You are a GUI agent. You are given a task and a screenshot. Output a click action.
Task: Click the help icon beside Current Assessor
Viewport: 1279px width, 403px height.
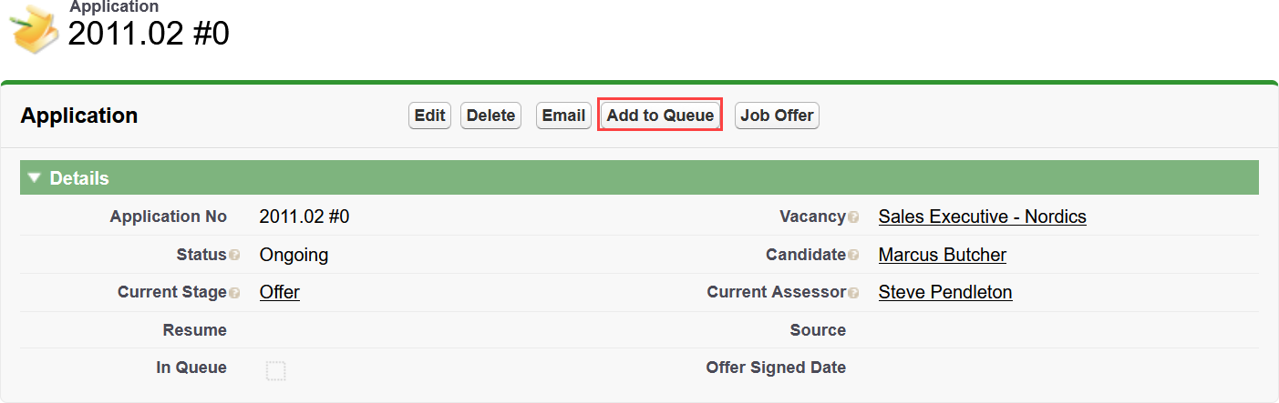pos(853,293)
